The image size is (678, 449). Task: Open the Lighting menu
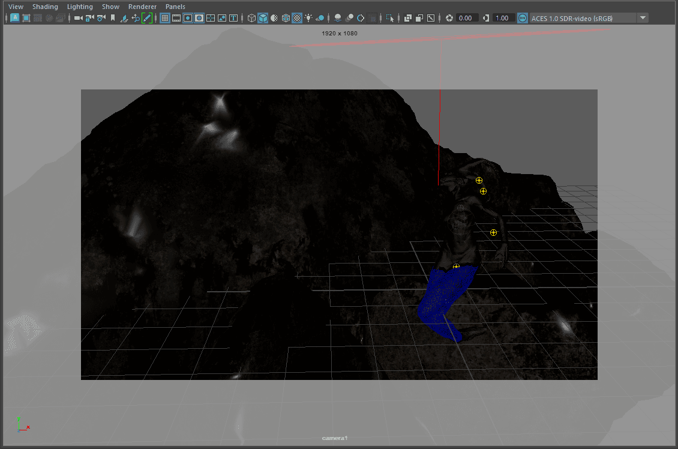[x=80, y=7]
